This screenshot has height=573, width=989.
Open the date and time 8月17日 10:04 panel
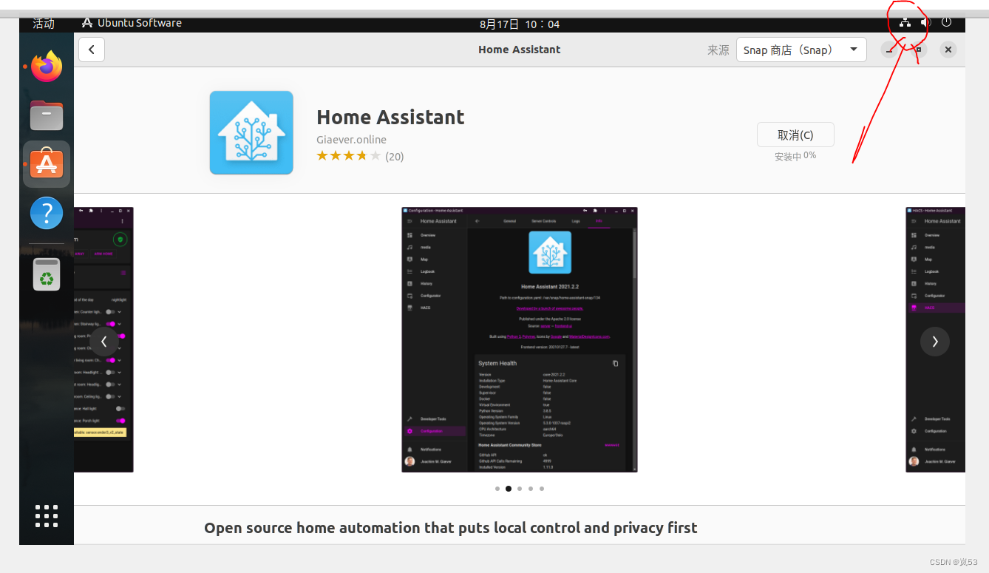pyautogui.click(x=520, y=24)
